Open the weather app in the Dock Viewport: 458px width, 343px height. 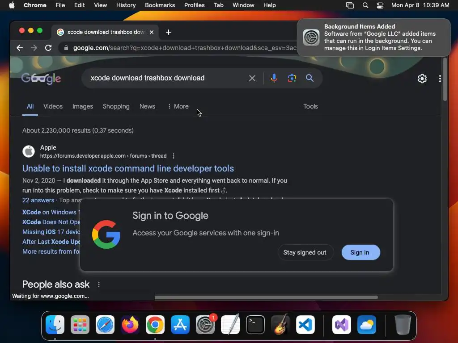click(x=367, y=325)
